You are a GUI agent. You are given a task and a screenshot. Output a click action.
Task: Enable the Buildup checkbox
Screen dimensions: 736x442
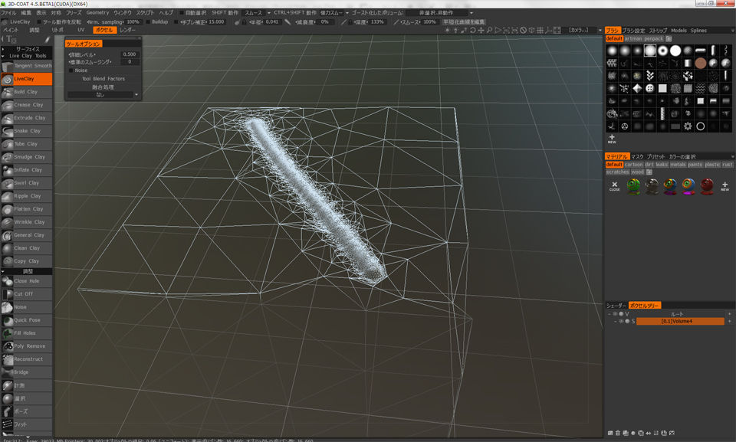148,22
